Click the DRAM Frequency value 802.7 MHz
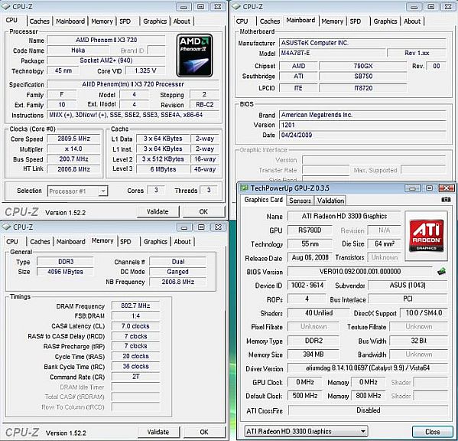458x441 pixels. [135, 306]
